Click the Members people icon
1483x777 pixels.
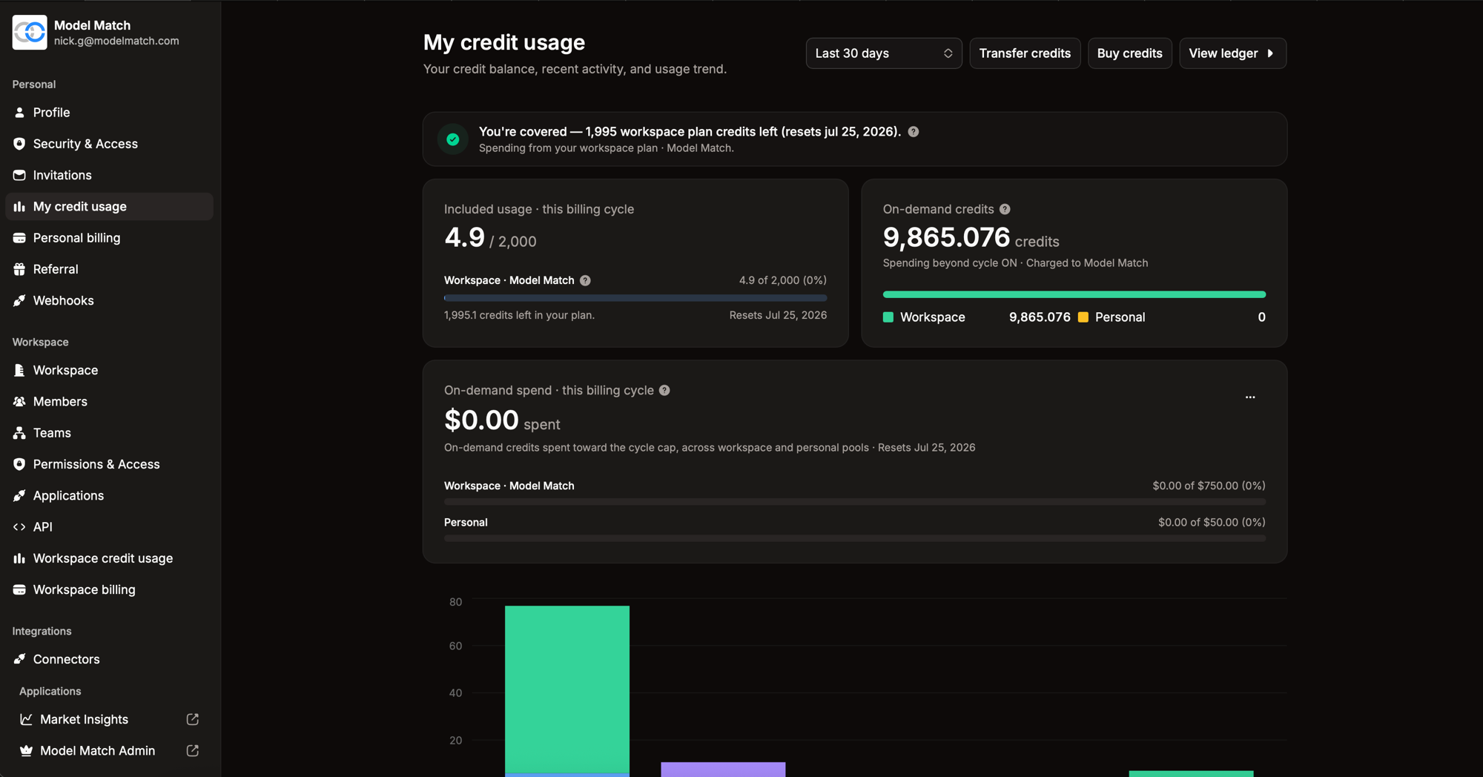(19, 401)
